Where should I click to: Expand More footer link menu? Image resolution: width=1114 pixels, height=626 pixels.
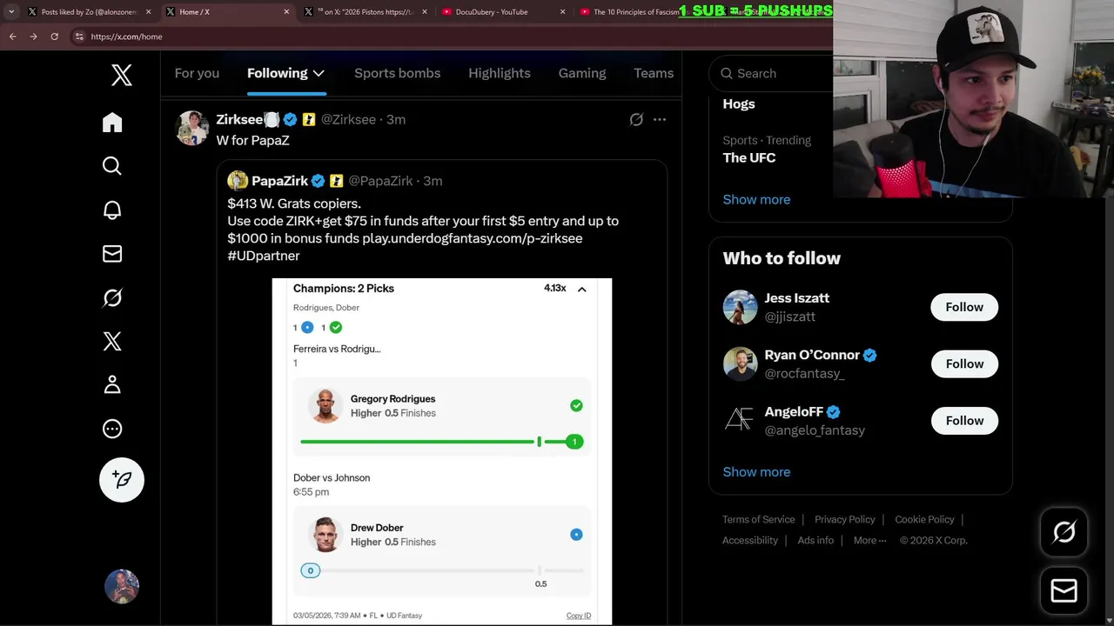pyautogui.click(x=870, y=540)
